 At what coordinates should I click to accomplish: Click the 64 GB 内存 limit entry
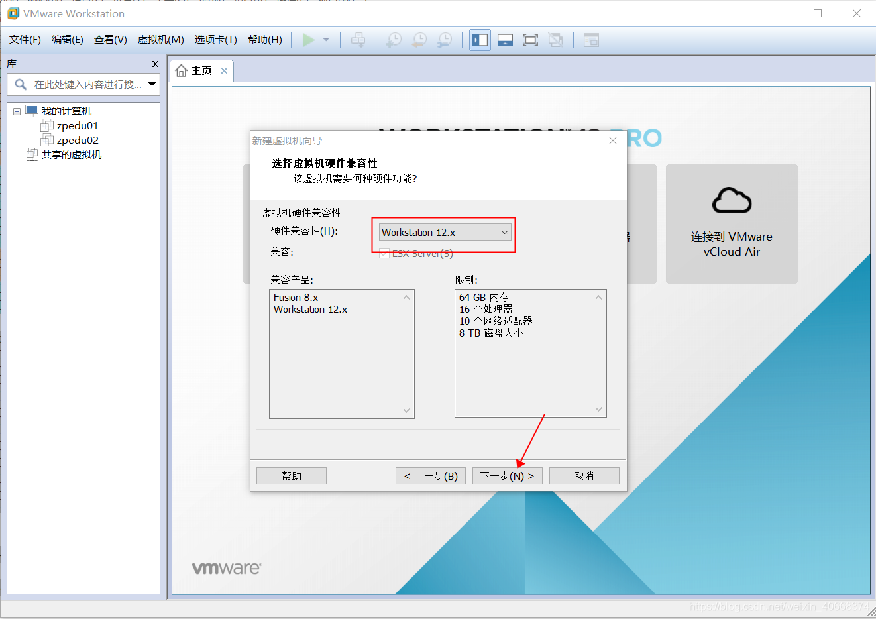point(484,298)
